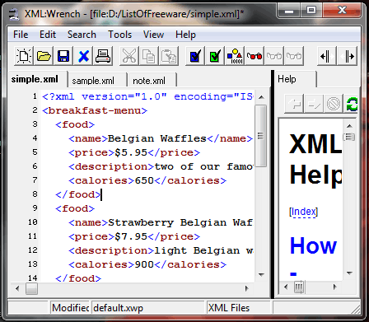
Task: Check well-formedness with the blue checkmark icon
Action: (x=195, y=56)
